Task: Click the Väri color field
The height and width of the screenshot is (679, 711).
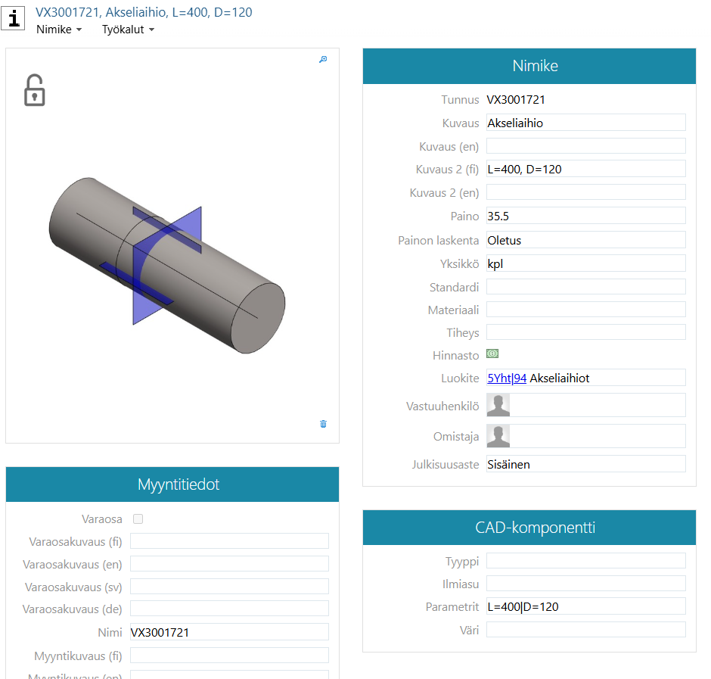Action: pos(585,630)
